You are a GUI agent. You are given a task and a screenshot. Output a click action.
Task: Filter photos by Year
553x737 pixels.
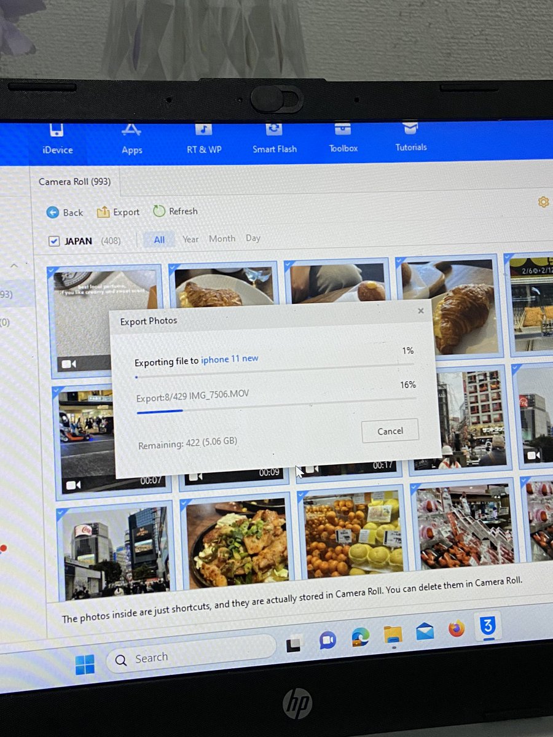190,239
